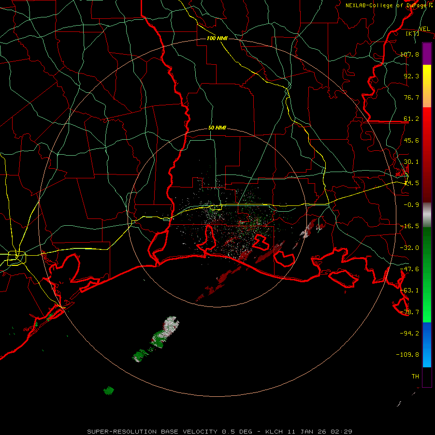The width and height of the screenshot is (435, 435).
Task: Select the -109.8 velocity scale value
Action: (x=407, y=355)
